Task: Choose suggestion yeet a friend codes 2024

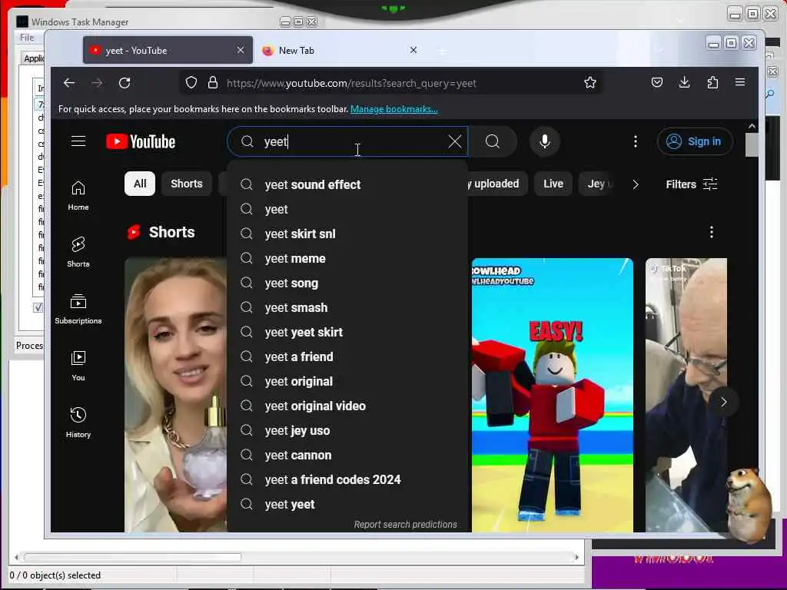Action: click(347, 479)
